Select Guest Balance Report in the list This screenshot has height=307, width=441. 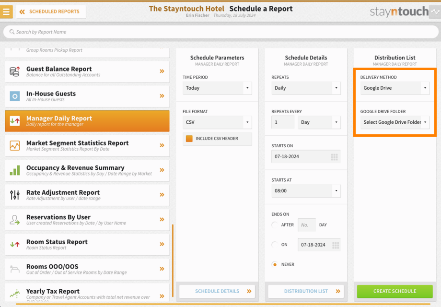tap(87, 71)
